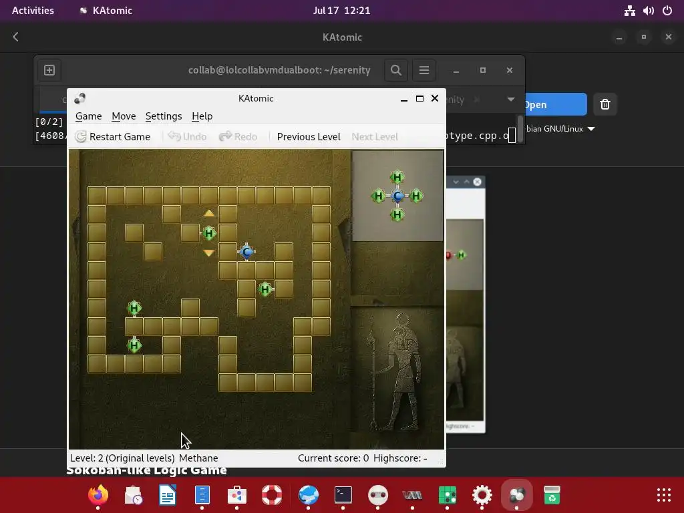
Task: Minimize the KAtomic game window
Action: click(404, 99)
